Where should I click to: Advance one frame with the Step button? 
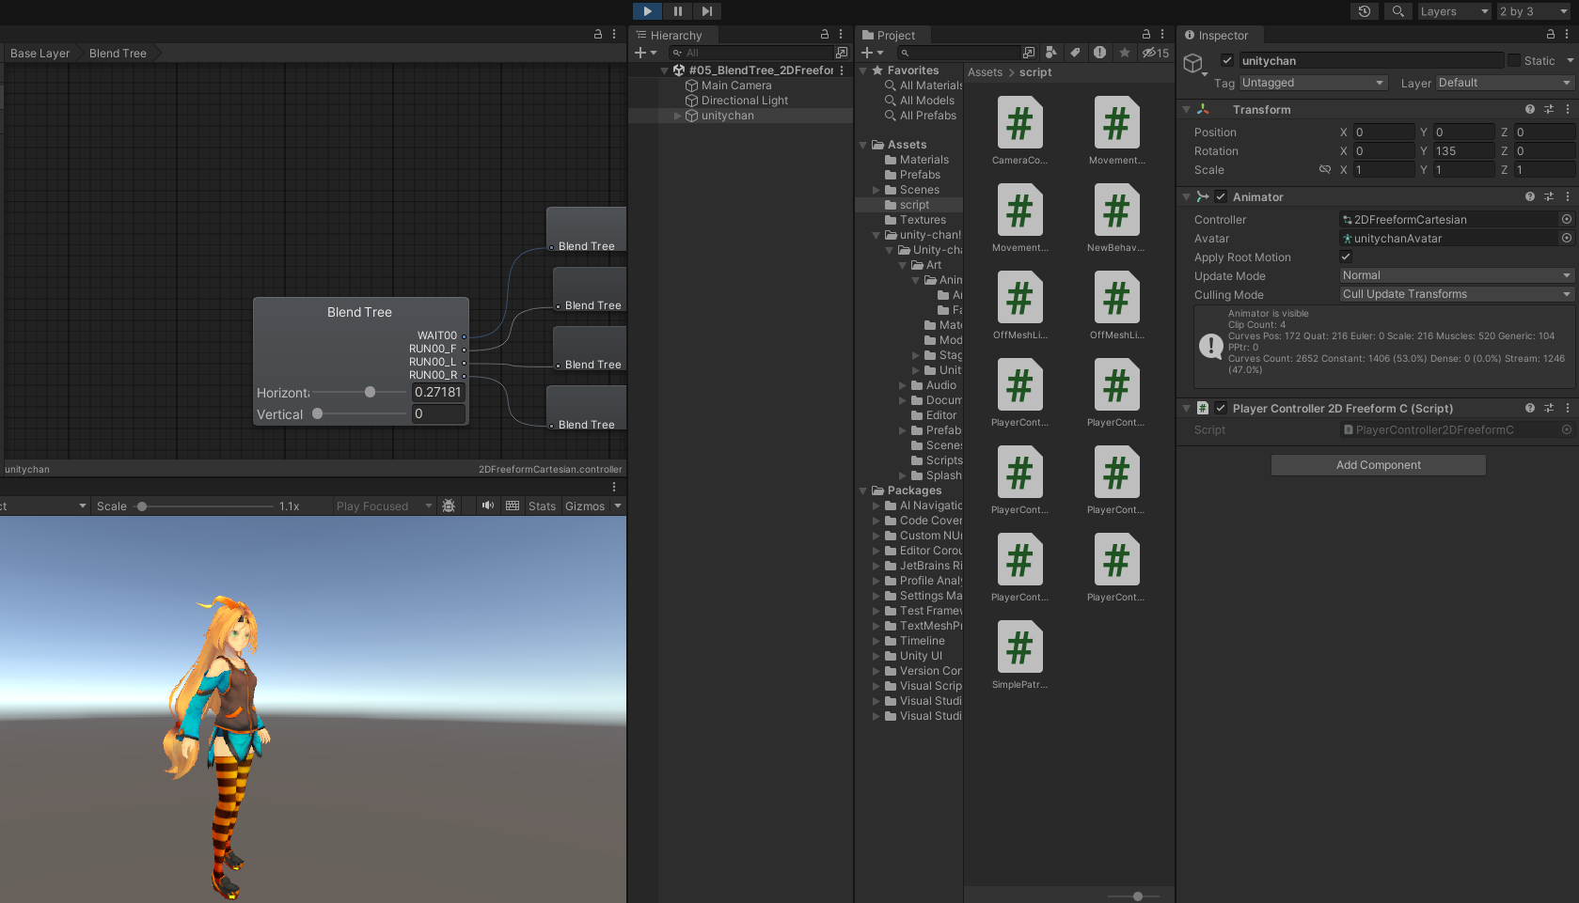707,11
